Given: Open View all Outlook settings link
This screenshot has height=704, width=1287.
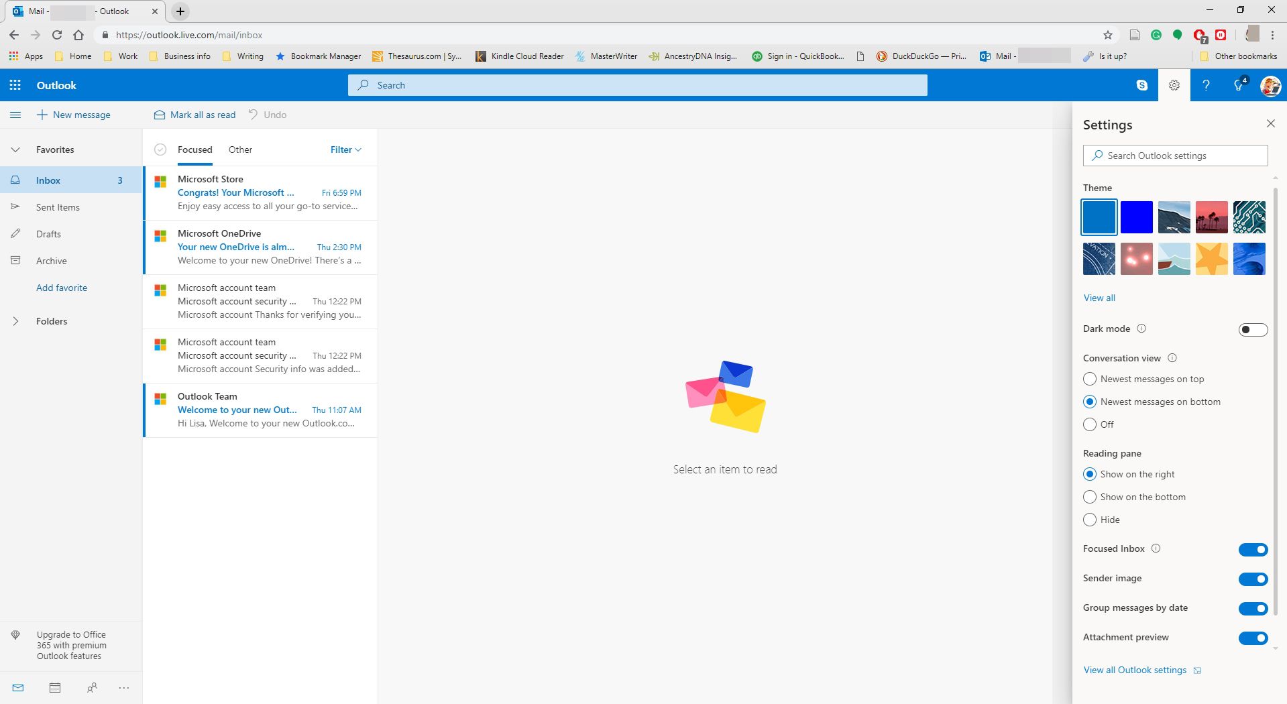Looking at the screenshot, I should point(1142,670).
